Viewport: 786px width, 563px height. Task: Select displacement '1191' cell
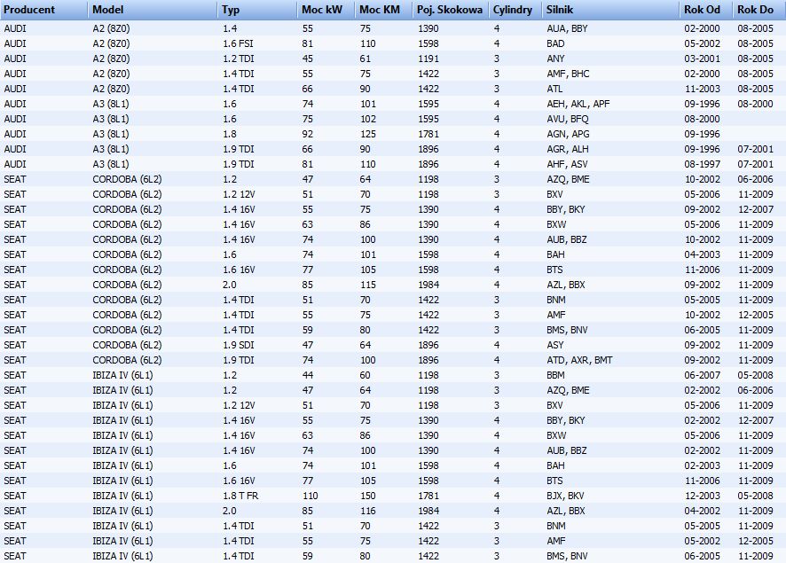[x=428, y=59]
